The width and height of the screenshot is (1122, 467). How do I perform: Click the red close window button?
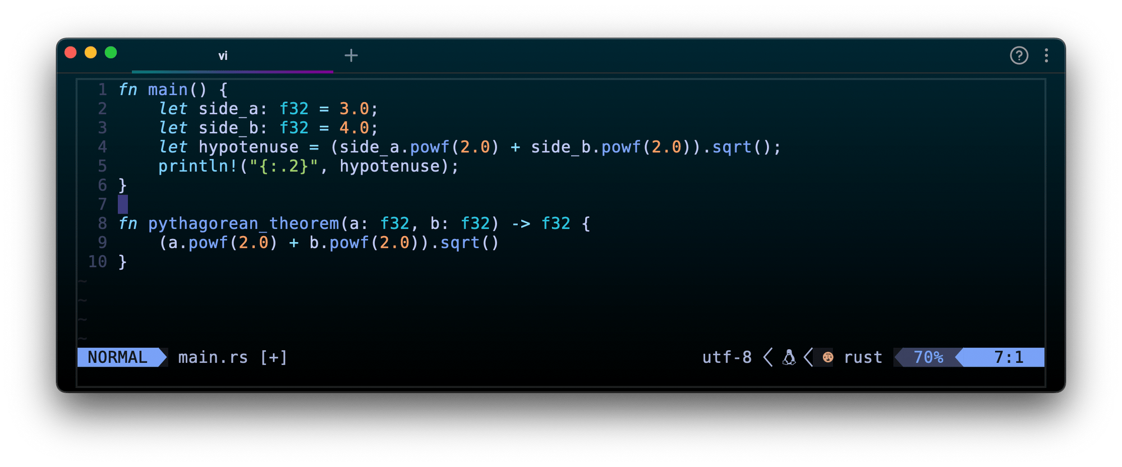tap(71, 53)
